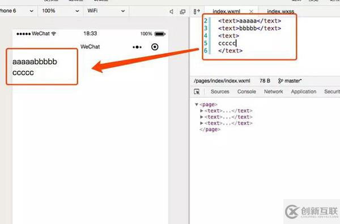Open the Network devtools tab
Image resolution: width=340 pixels, height=224 pixels.
(274, 92)
